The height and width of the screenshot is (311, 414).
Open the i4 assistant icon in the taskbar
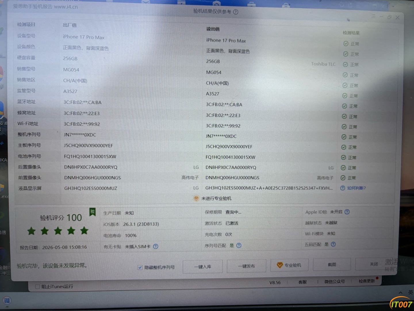7,301
